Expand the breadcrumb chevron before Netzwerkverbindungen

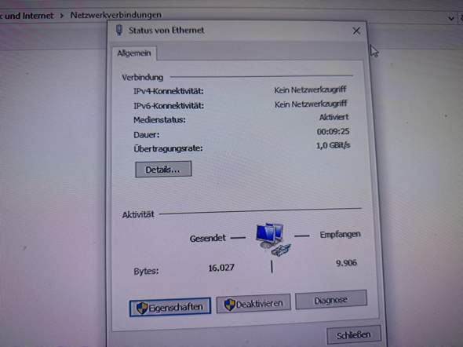tap(62, 16)
